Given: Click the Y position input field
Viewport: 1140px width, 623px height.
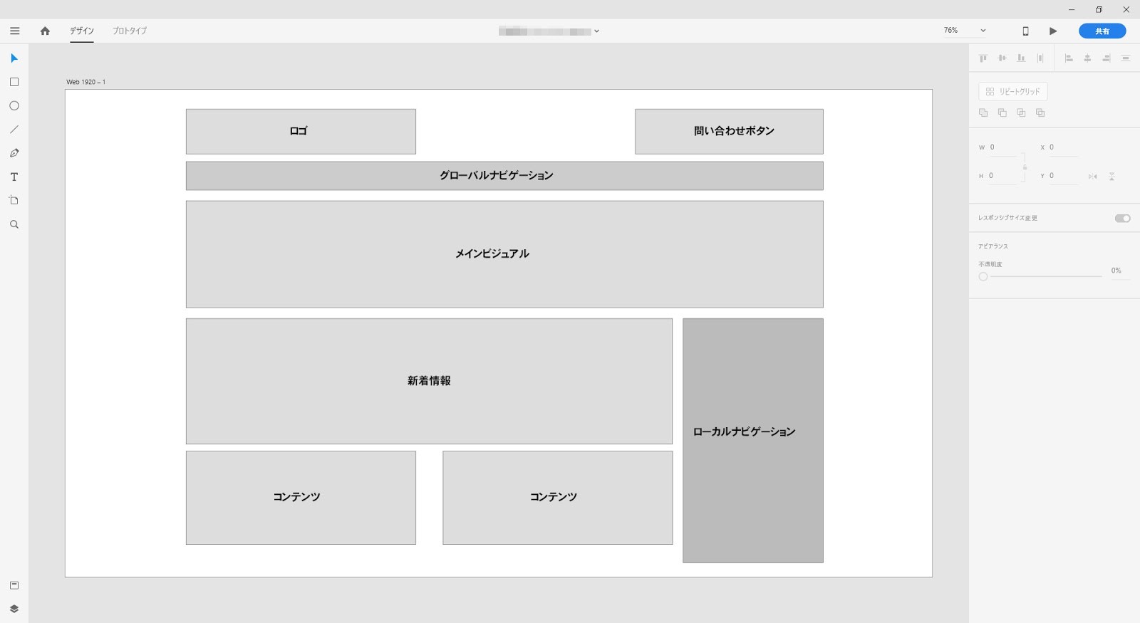Looking at the screenshot, I should point(1063,176).
